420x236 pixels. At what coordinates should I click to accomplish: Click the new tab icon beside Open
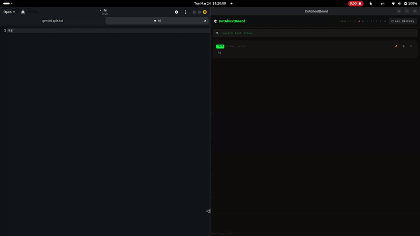pyautogui.click(x=23, y=12)
